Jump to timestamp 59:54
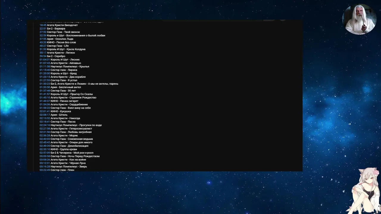 pyautogui.click(x=43, y=56)
